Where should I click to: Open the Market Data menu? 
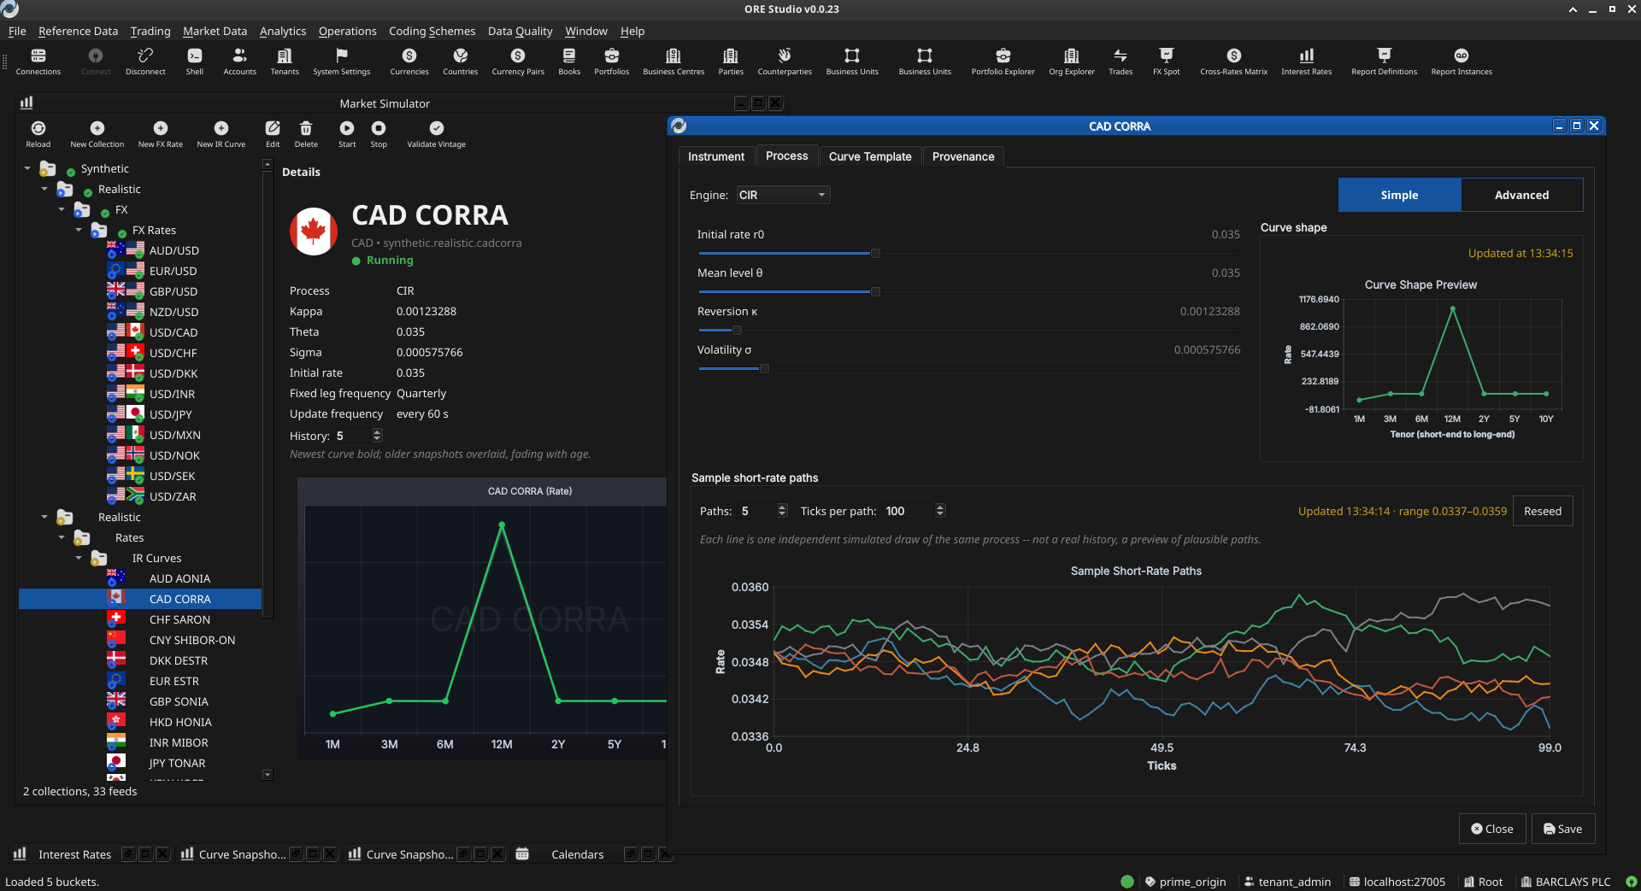(x=215, y=31)
